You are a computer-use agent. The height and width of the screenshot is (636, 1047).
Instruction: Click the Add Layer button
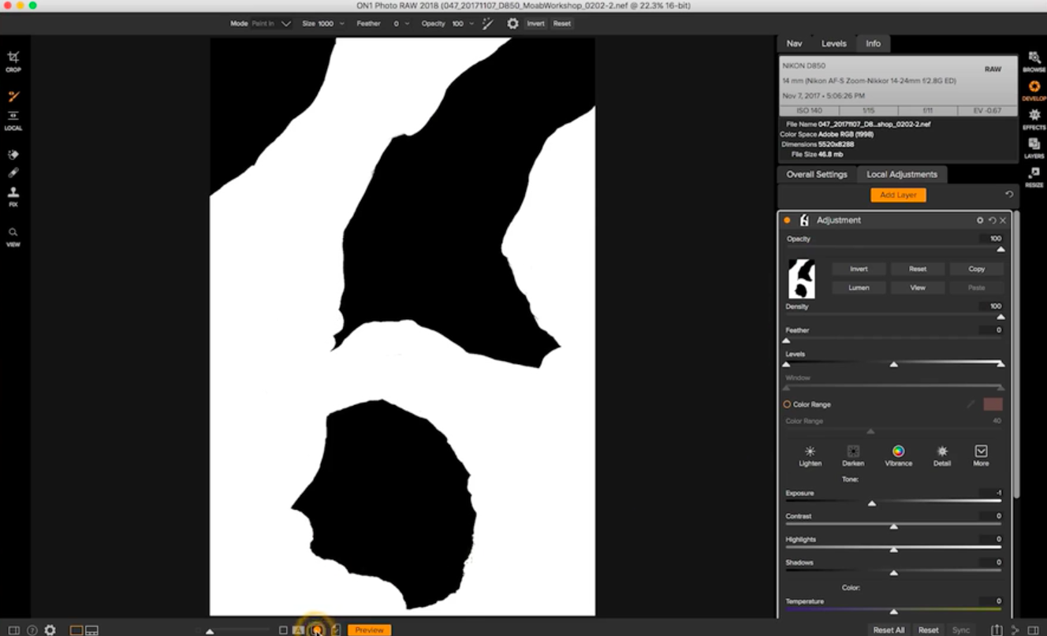(x=898, y=195)
